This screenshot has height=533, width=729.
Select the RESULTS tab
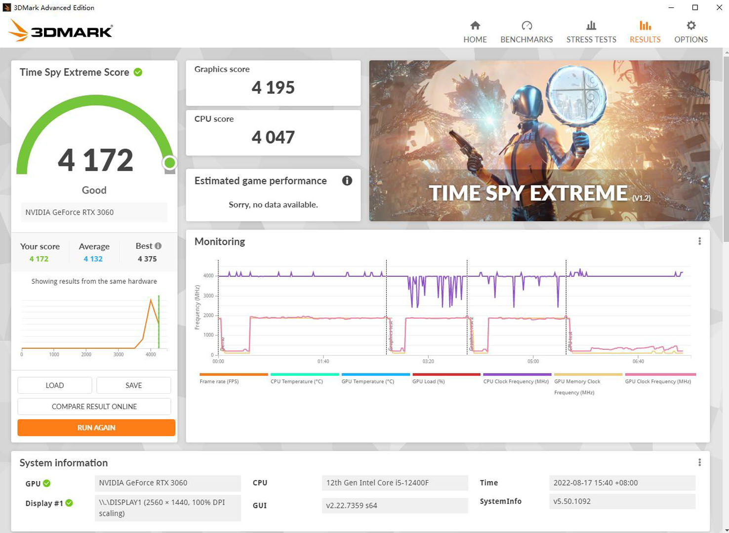tap(645, 31)
